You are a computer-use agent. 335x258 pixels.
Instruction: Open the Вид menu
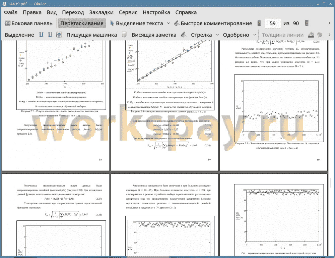coord(52,12)
